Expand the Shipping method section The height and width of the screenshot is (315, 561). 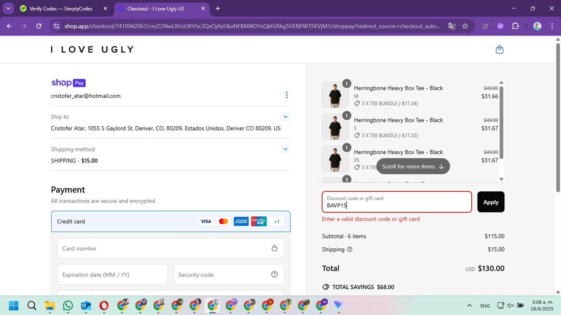point(285,149)
